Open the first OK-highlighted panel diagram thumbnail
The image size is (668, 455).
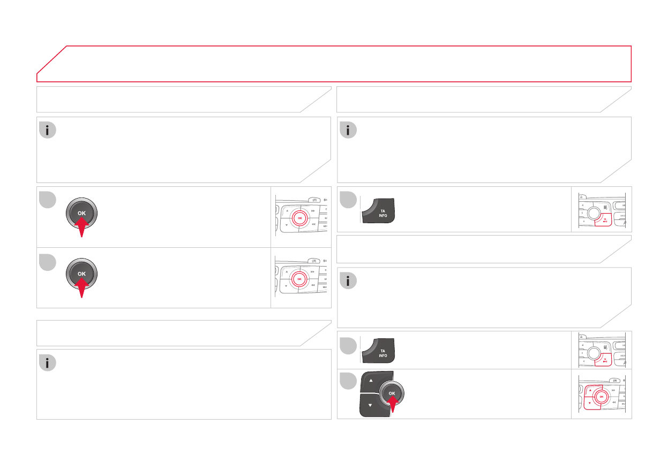[x=301, y=217]
